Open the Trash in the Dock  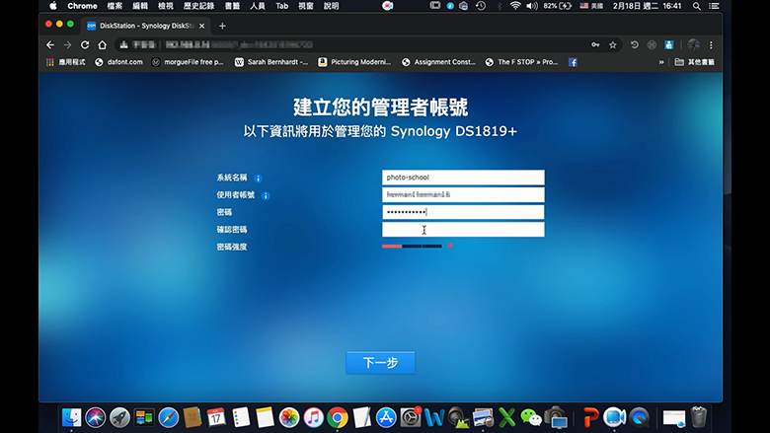(x=698, y=418)
